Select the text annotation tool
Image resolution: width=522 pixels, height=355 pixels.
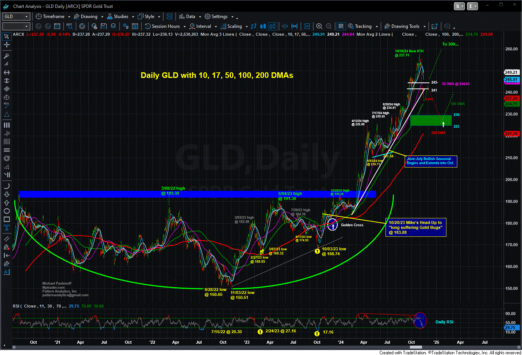tap(6, 227)
